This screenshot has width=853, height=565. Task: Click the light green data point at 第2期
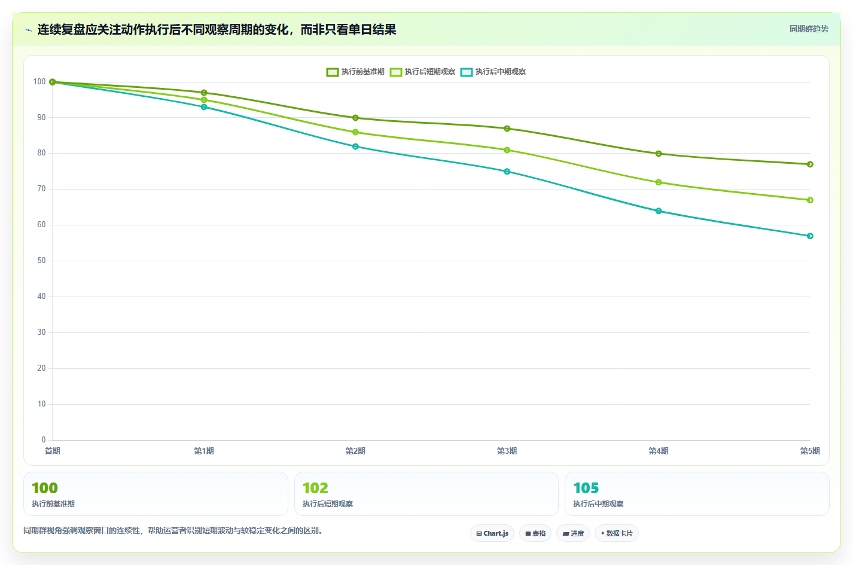click(x=355, y=132)
